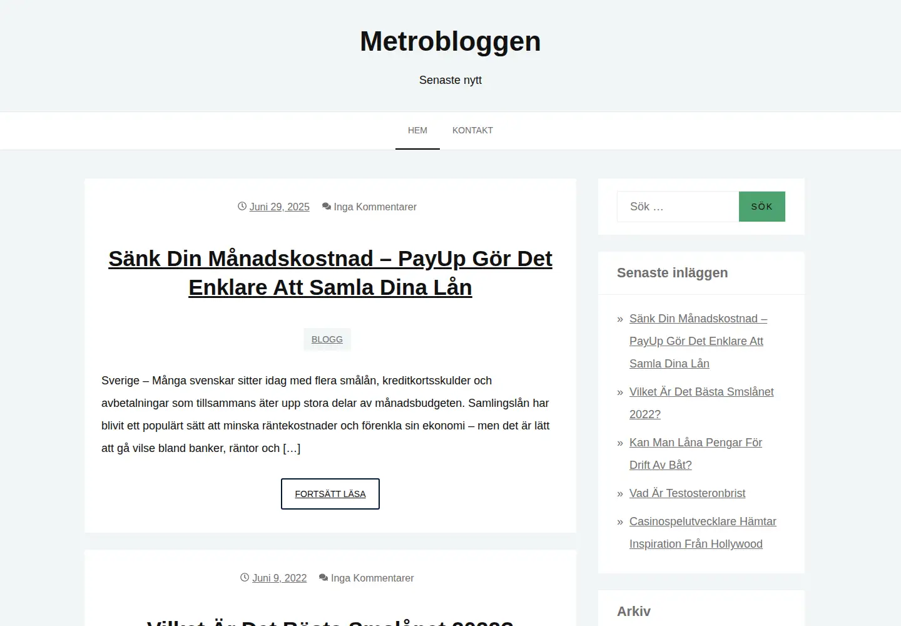The width and height of the screenshot is (901, 626).
Task: Click the excerpt paragraph starting with Sverige
Action: pos(326,414)
